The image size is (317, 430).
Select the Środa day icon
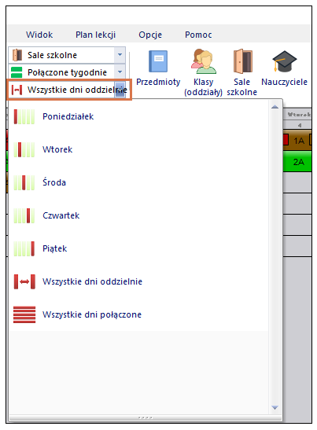(24, 182)
